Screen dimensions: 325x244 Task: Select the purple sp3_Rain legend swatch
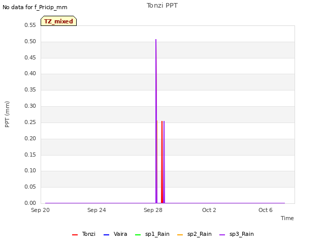tap(222, 235)
